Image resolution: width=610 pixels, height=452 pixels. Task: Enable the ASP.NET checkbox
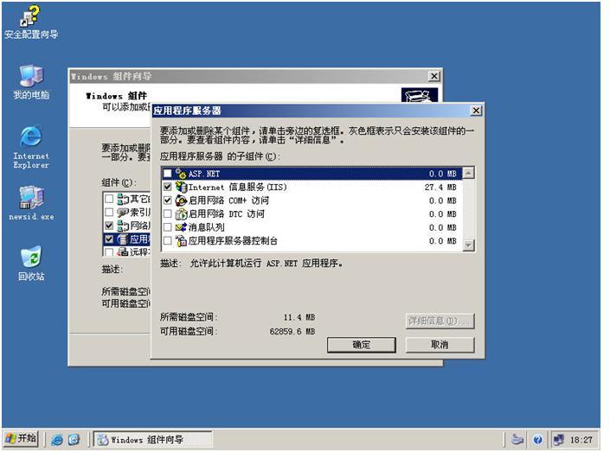click(167, 174)
